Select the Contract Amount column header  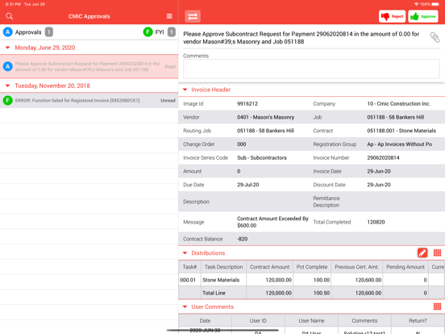click(x=269, y=267)
